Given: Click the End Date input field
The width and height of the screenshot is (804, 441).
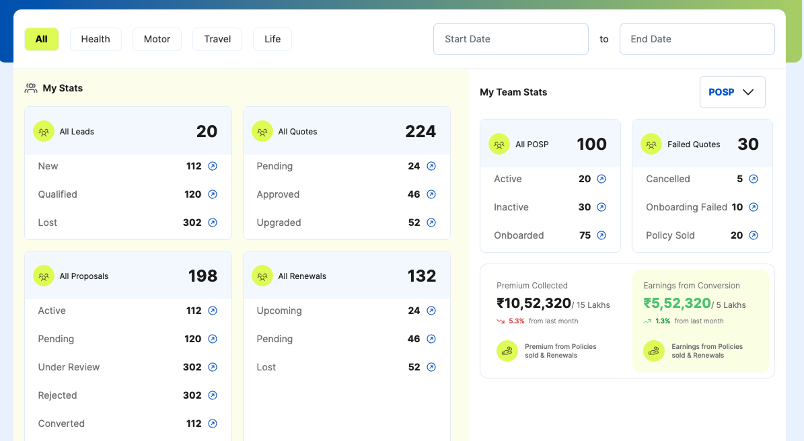Looking at the screenshot, I should coord(696,39).
